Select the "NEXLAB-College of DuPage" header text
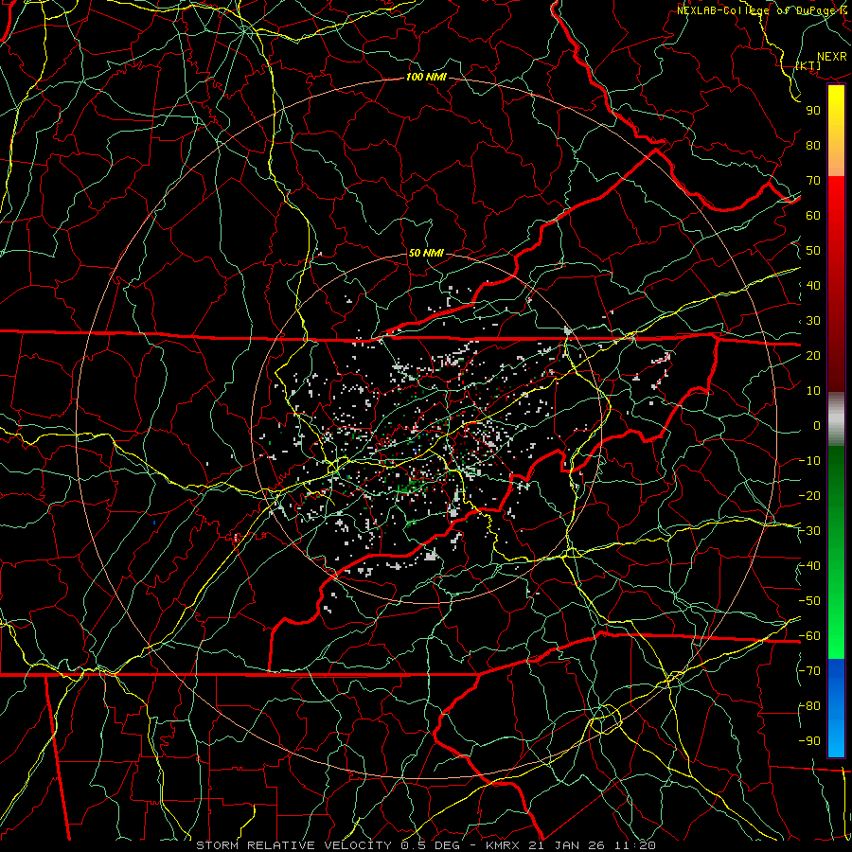This screenshot has width=852, height=852. click(755, 10)
